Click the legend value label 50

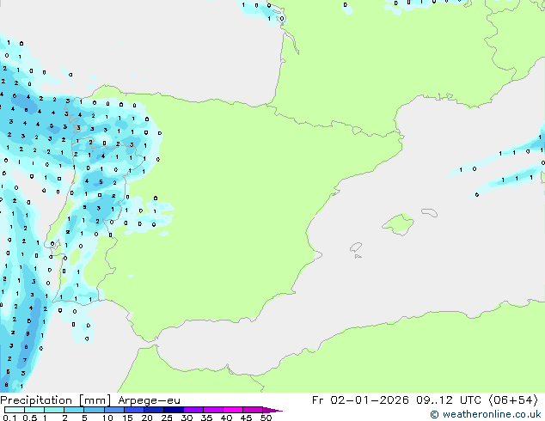pos(266,418)
